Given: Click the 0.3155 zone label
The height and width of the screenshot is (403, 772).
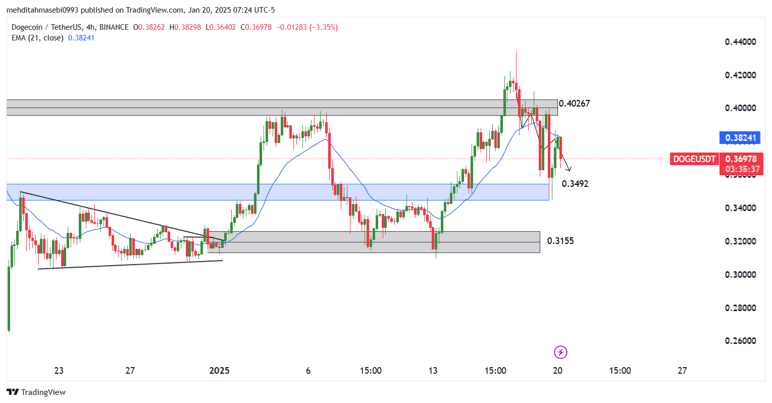Looking at the screenshot, I should (560, 241).
